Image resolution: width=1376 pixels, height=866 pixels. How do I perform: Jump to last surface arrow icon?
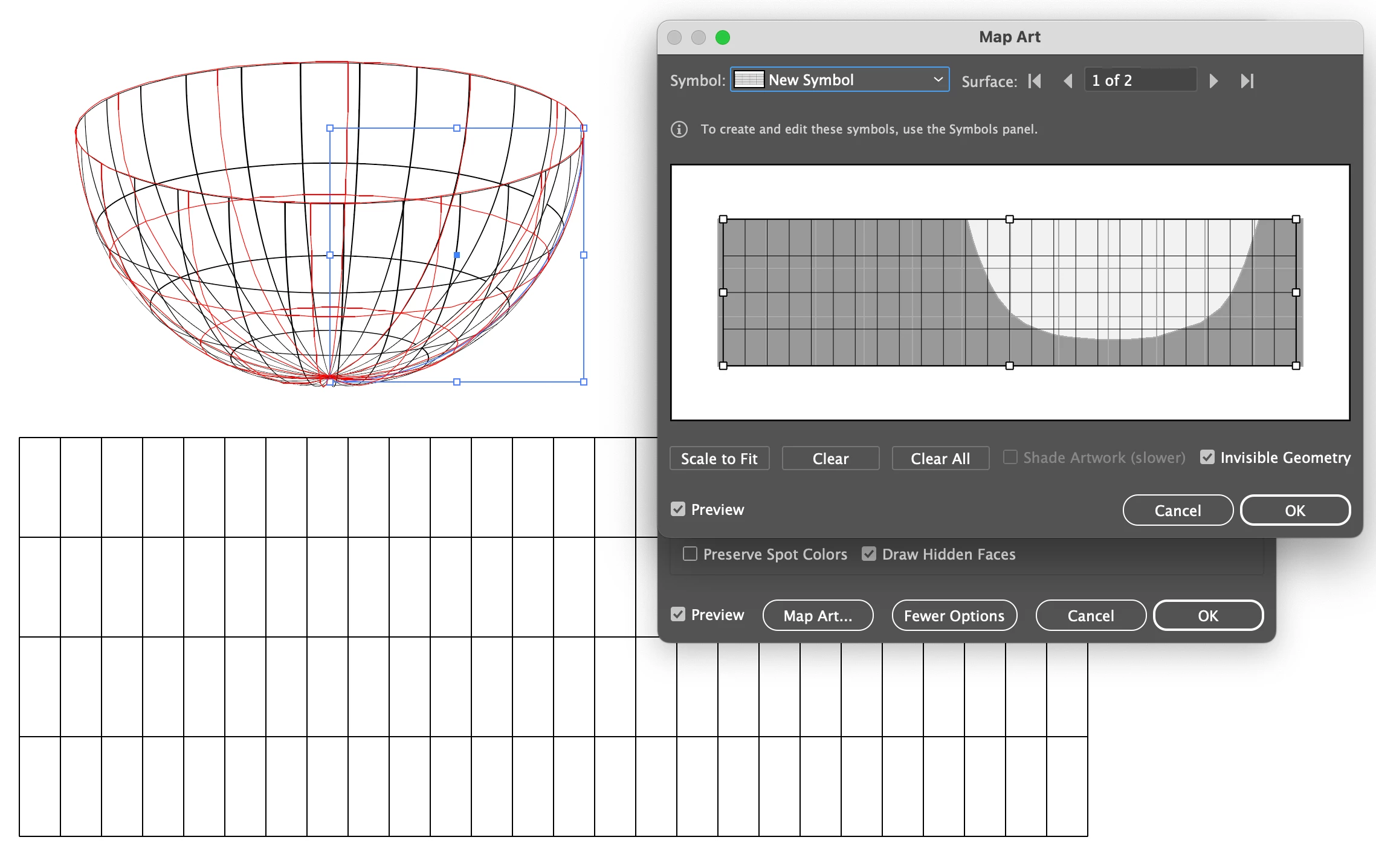(x=1247, y=81)
